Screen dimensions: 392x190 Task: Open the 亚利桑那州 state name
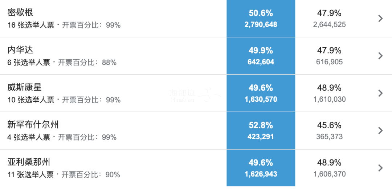[29, 162]
